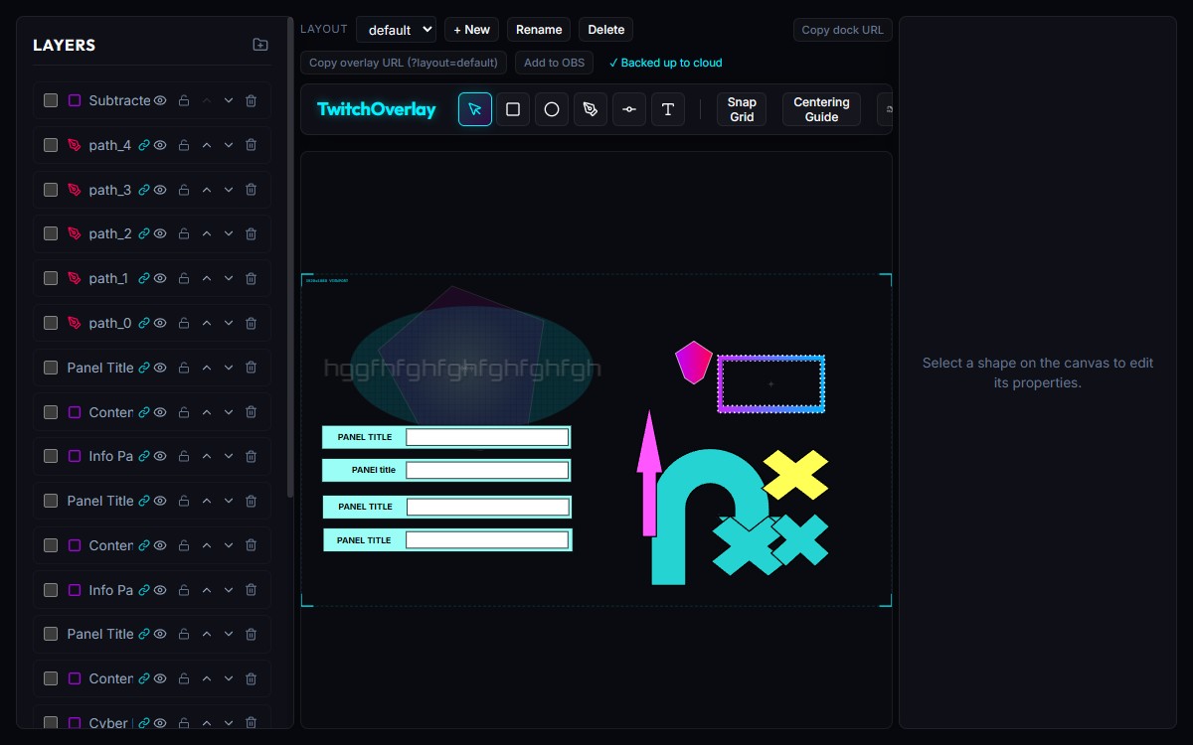Lock the path_2 layer
1193x745 pixels.
184,233
